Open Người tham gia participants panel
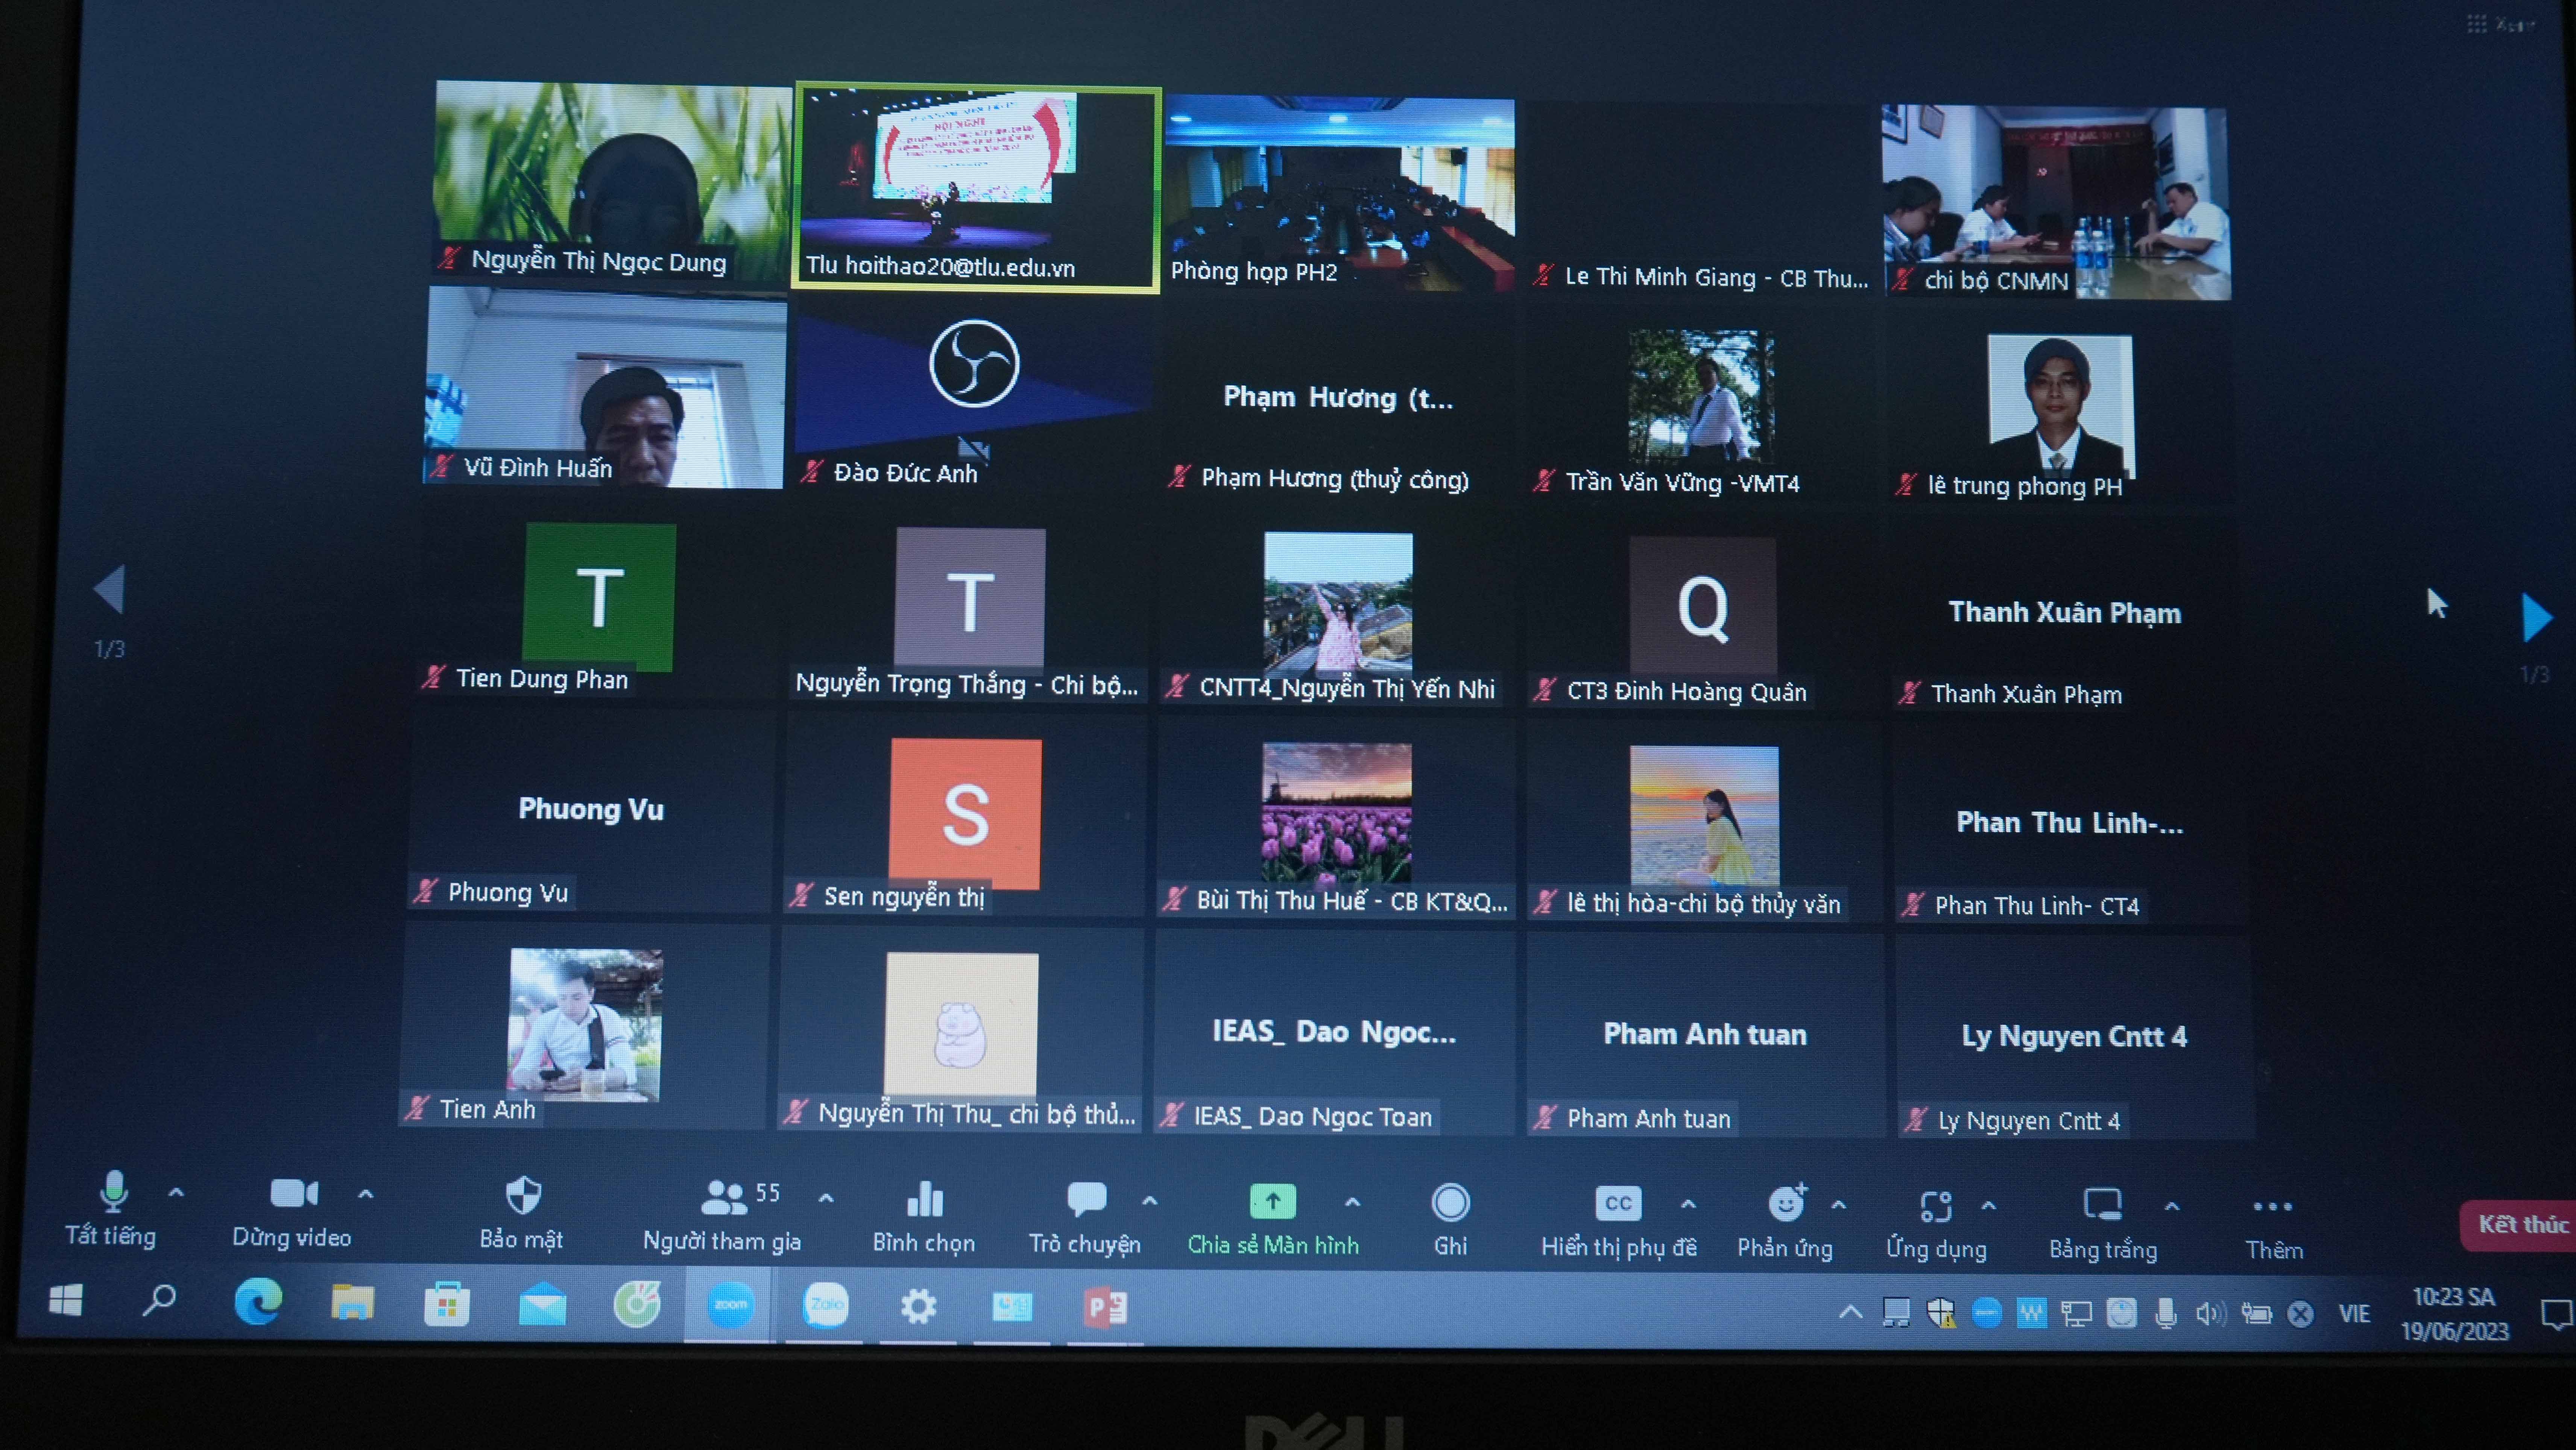The height and width of the screenshot is (1450, 2576). 724,1198
